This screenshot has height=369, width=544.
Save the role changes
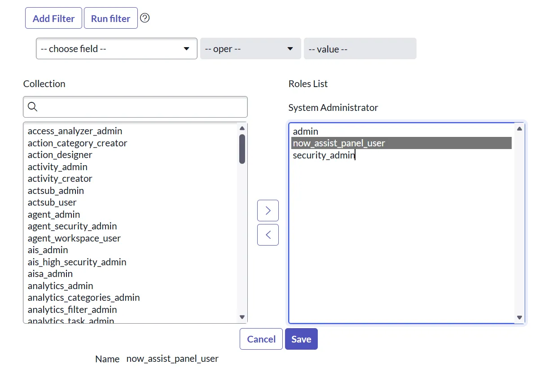pos(301,339)
